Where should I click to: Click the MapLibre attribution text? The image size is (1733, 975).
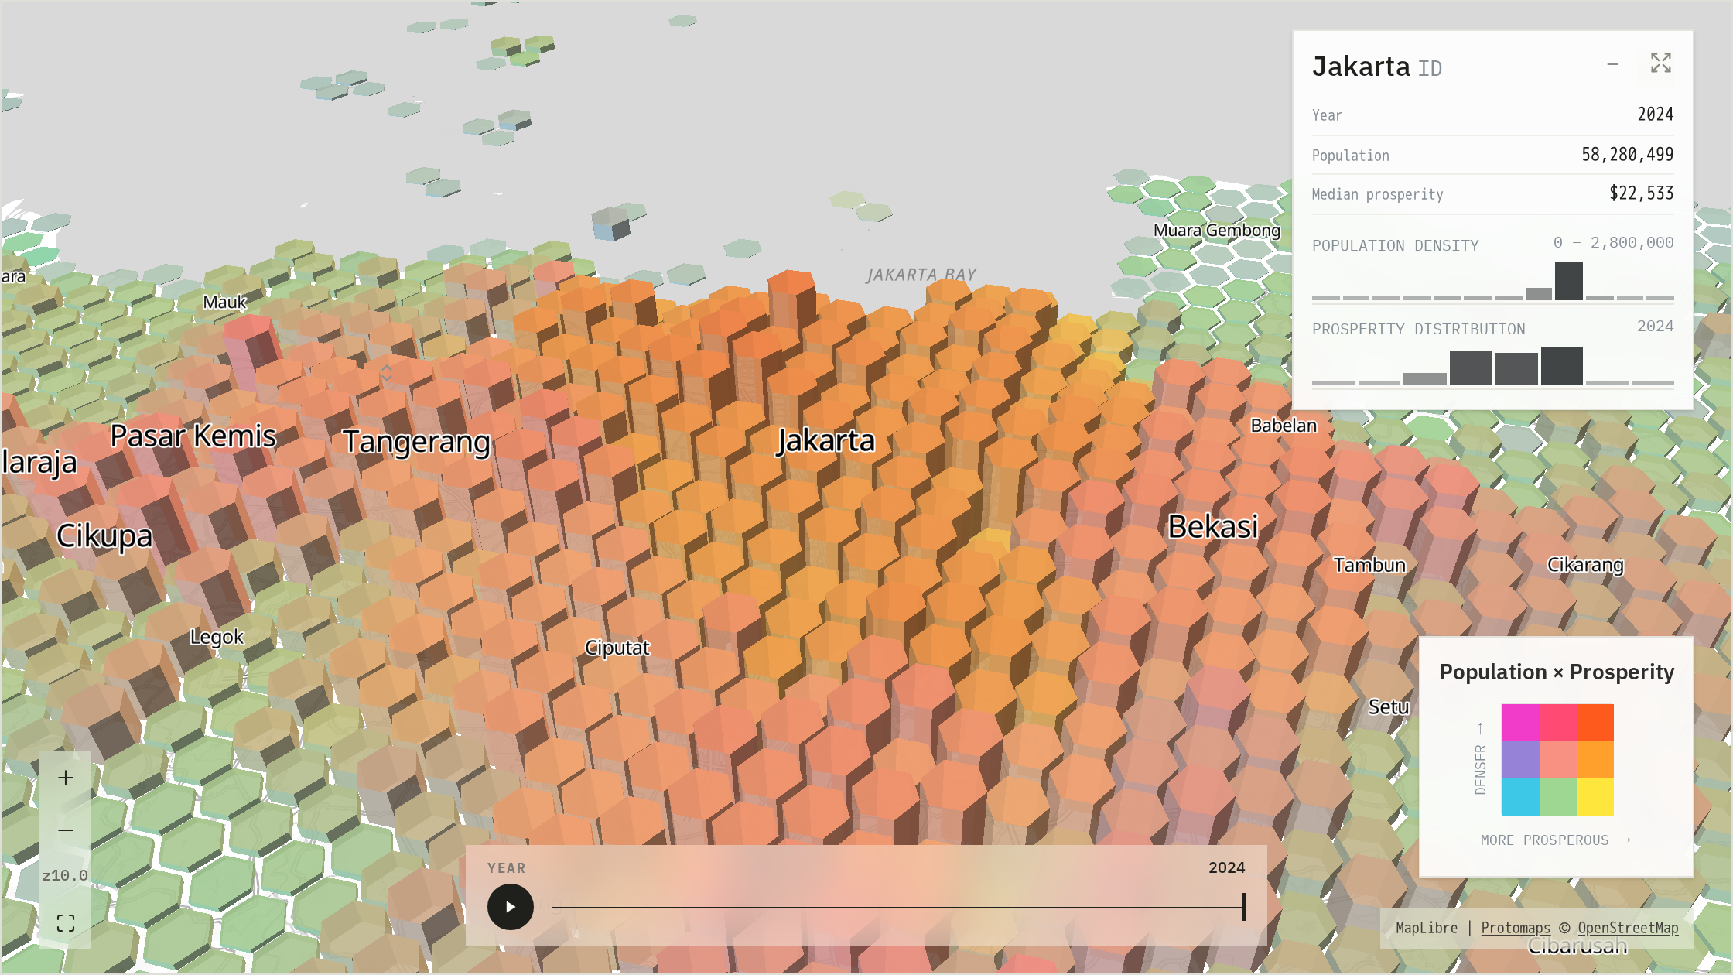point(1427,928)
